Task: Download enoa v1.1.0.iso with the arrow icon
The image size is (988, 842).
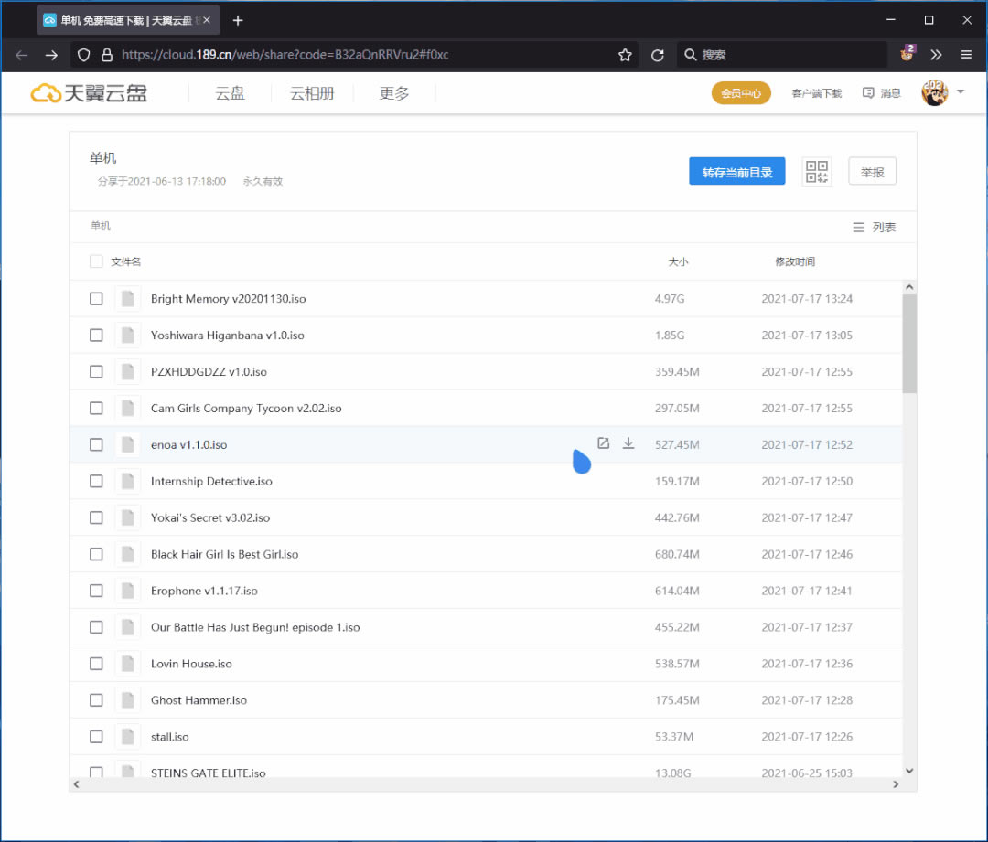Action: coord(628,443)
